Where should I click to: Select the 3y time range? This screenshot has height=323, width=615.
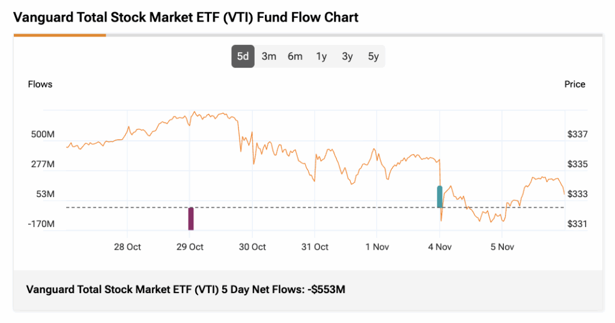pyautogui.click(x=347, y=57)
